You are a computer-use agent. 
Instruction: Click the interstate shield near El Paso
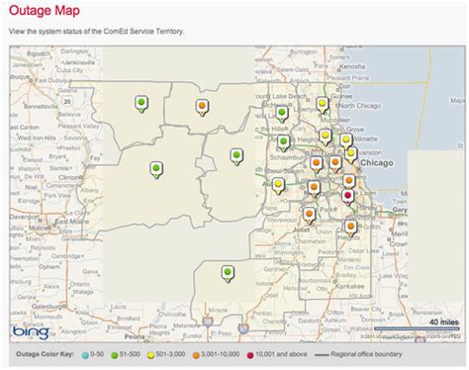(x=243, y=328)
